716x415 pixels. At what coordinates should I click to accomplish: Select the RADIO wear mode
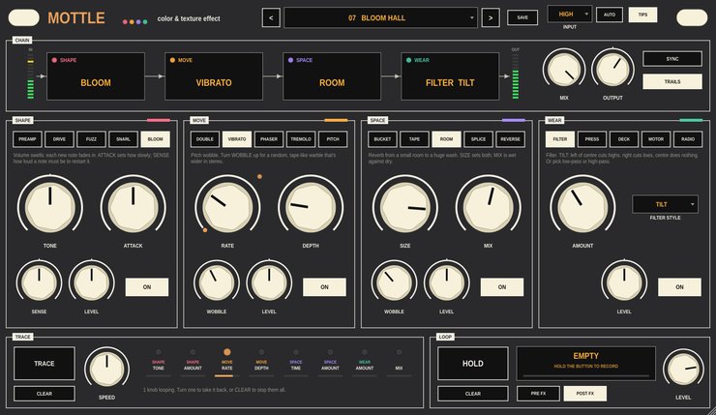pos(688,139)
